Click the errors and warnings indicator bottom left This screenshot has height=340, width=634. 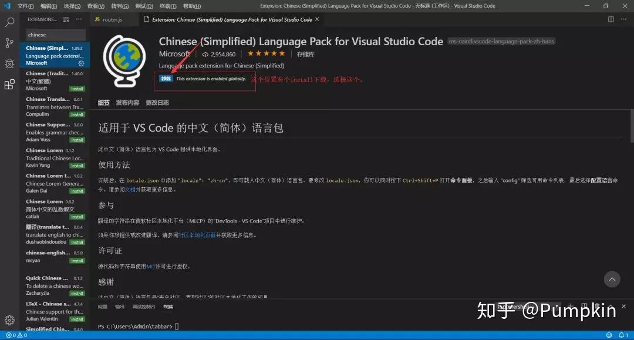coord(18,336)
